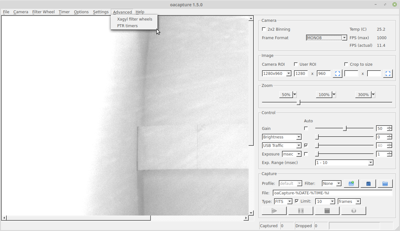Choose PTR timers menu entry
400x231 pixels.
(127, 26)
